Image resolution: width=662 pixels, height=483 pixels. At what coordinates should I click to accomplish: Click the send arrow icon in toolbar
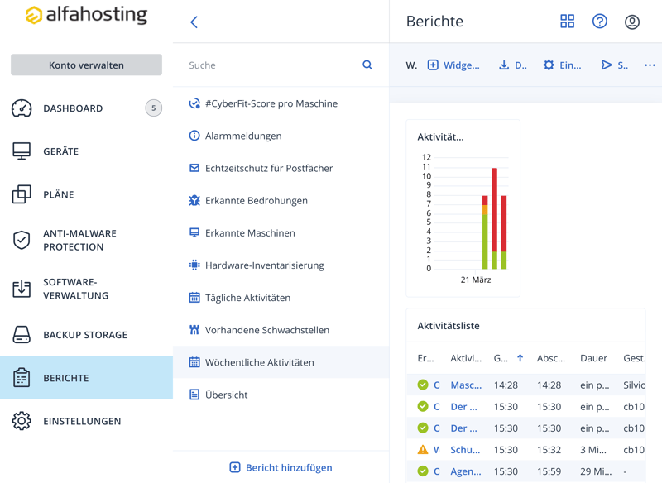tap(607, 65)
